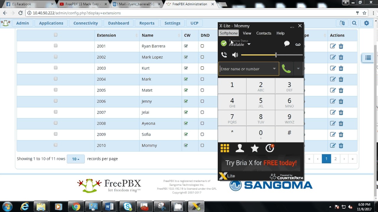Open the Reports menu dropdown

(147, 23)
